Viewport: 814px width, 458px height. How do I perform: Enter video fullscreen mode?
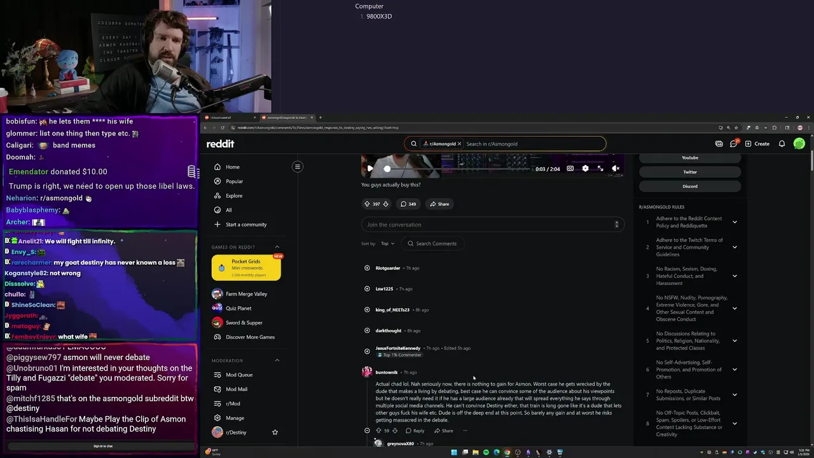(600, 169)
